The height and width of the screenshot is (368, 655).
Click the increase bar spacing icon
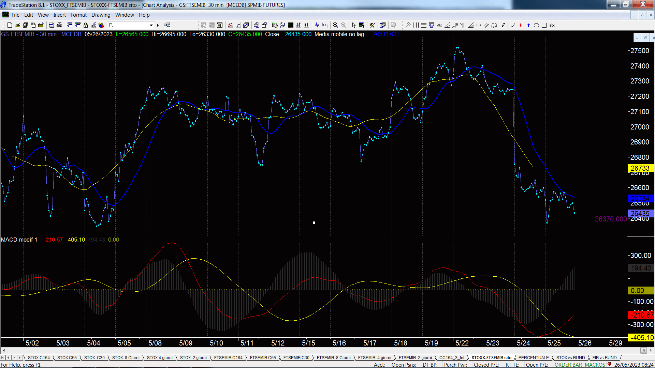(325, 25)
